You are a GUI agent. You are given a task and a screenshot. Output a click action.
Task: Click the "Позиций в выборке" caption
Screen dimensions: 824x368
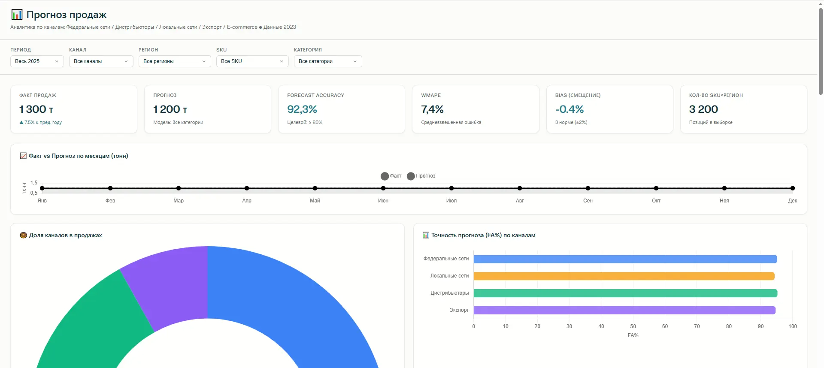click(711, 122)
